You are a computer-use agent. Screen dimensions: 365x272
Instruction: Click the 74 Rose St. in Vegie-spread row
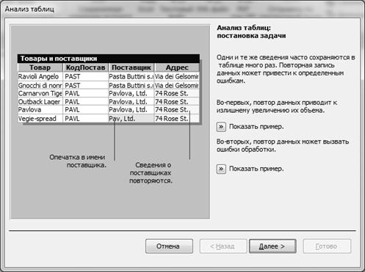177,119
